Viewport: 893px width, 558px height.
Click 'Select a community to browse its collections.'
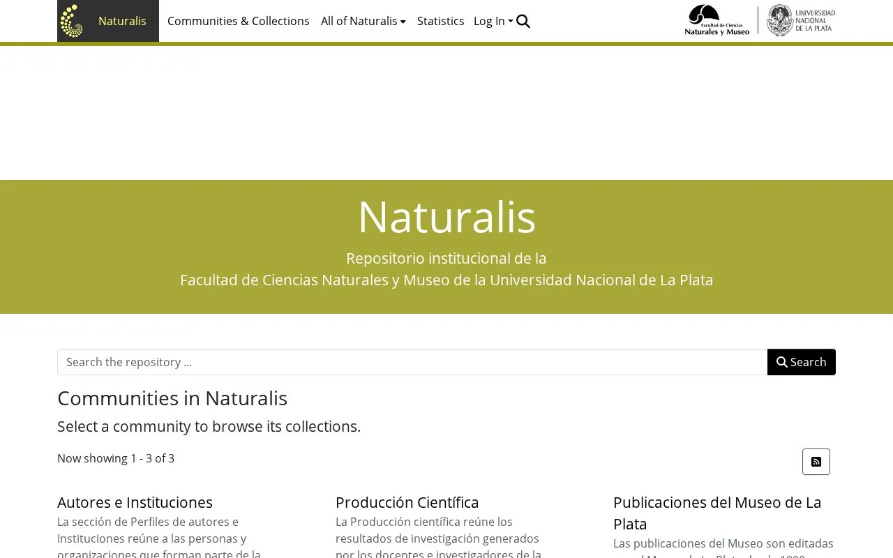[x=209, y=426]
